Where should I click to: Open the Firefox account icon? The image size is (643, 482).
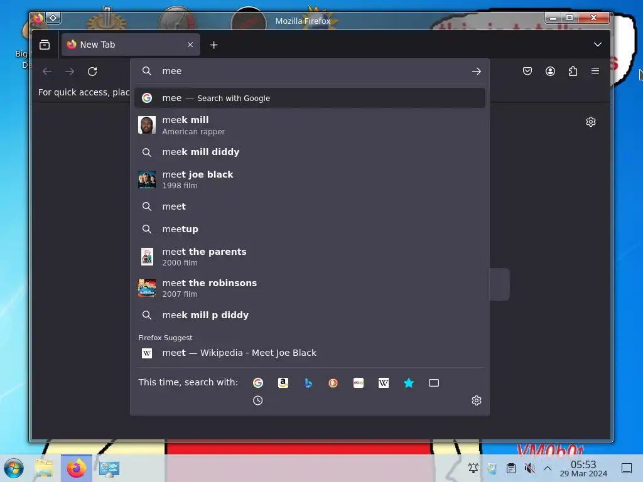tap(550, 72)
